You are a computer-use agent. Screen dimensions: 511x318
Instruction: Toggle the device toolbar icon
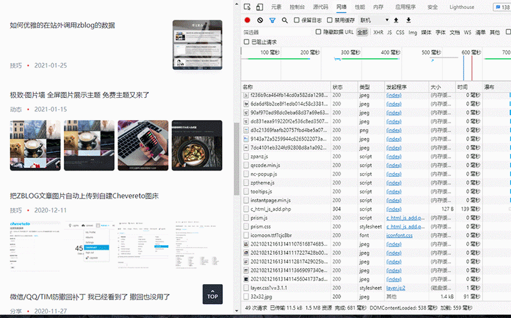(x=260, y=7)
